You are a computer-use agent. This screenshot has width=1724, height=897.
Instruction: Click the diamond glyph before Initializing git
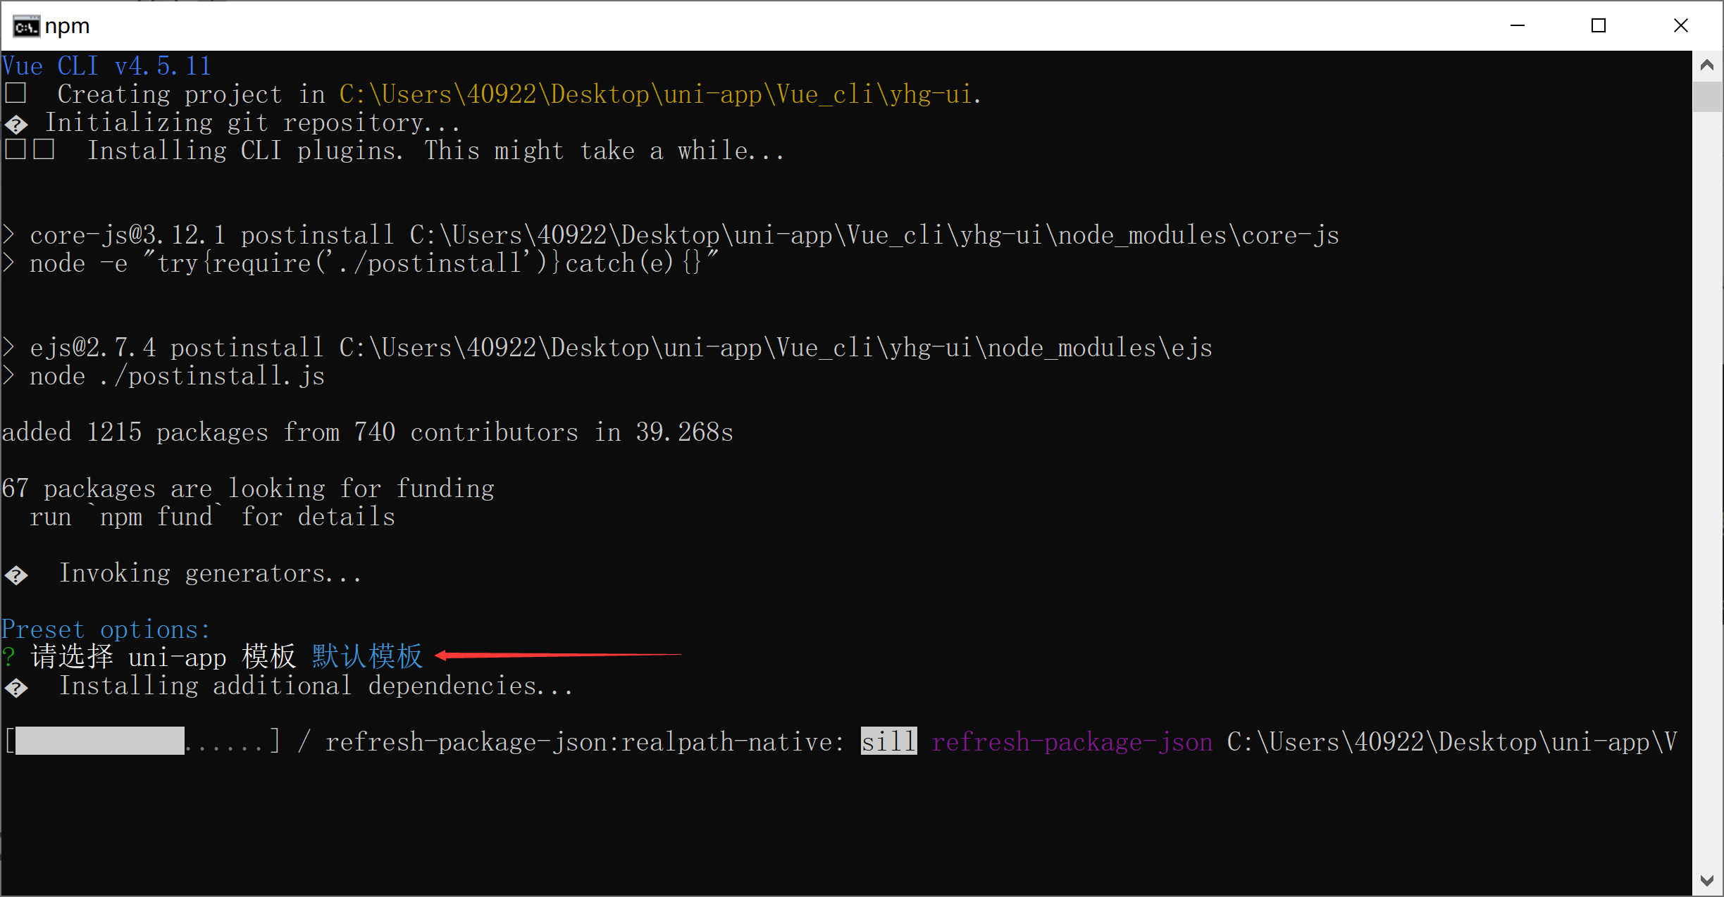pyautogui.click(x=16, y=125)
